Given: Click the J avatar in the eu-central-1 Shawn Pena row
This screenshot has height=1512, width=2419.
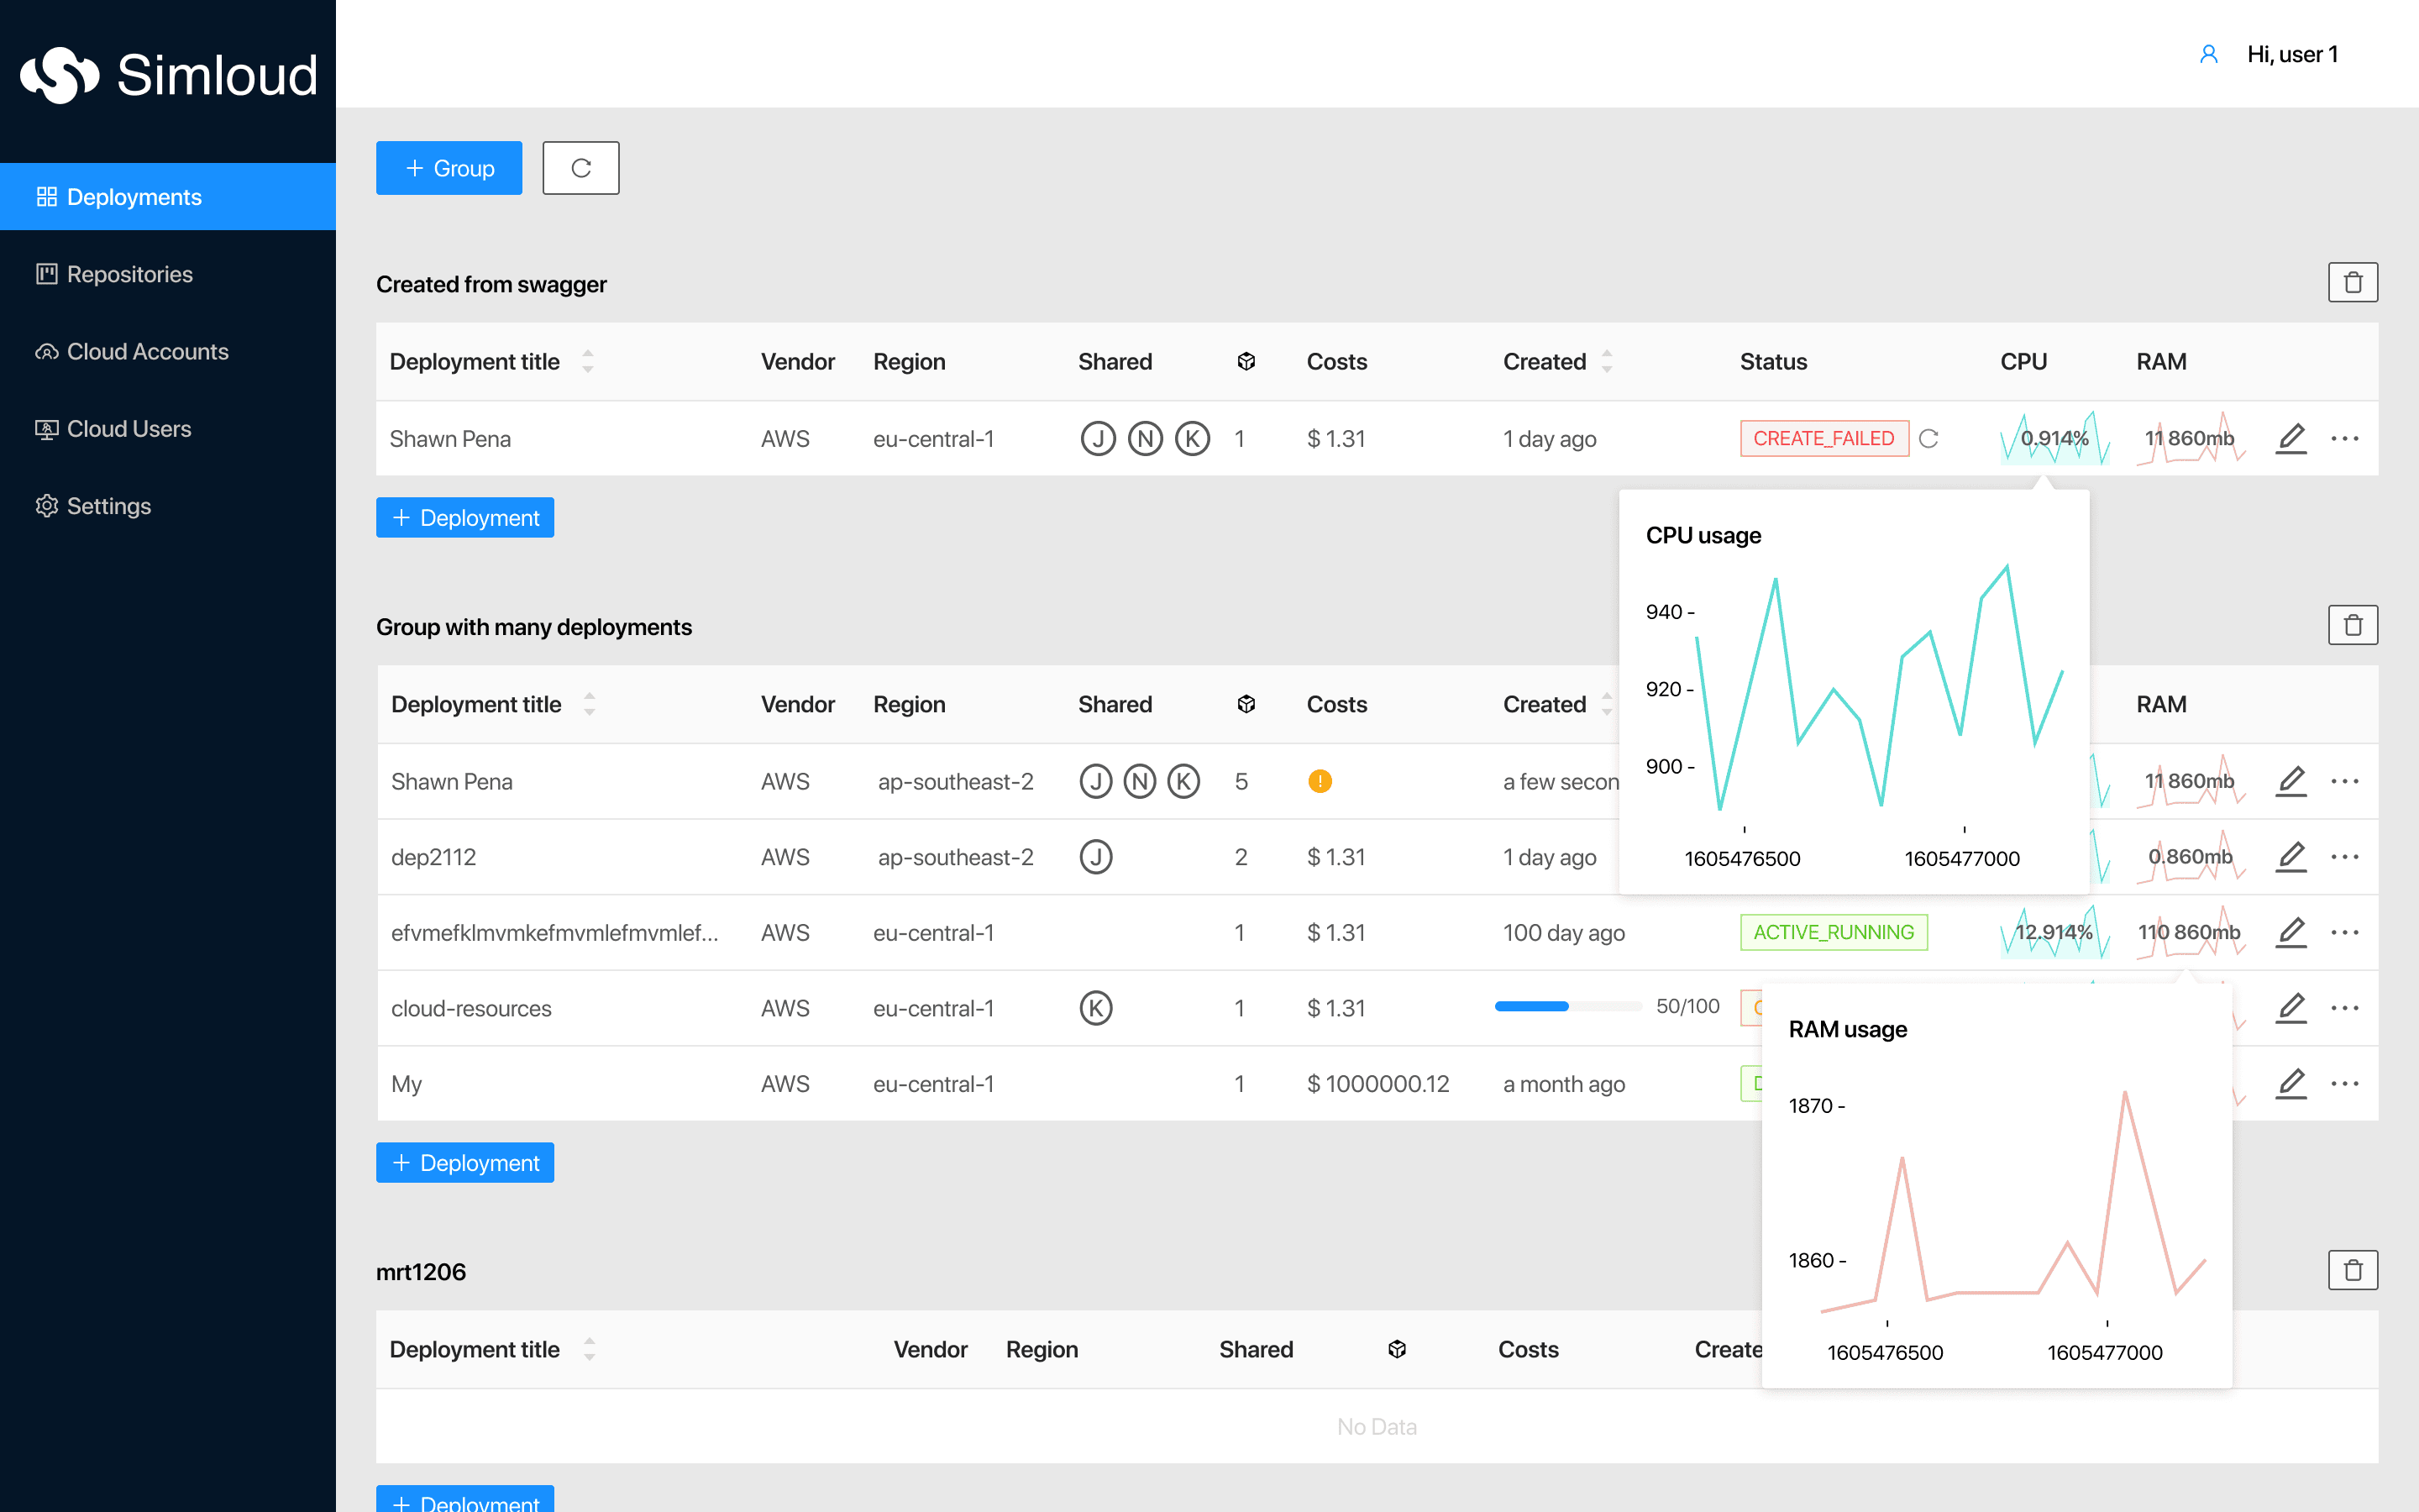Looking at the screenshot, I should tap(1098, 438).
